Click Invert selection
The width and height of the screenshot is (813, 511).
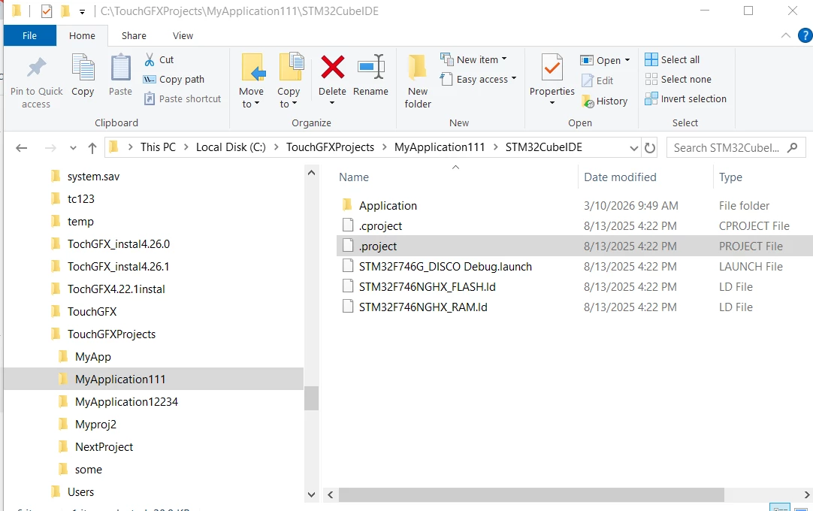[x=685, y=98]
